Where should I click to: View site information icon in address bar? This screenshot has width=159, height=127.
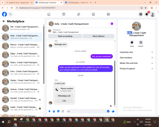(x=17, y=8)
